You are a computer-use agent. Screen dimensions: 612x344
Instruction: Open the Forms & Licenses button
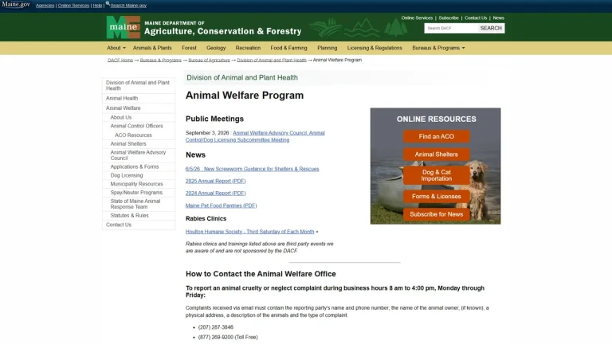[x=437, y=197]
